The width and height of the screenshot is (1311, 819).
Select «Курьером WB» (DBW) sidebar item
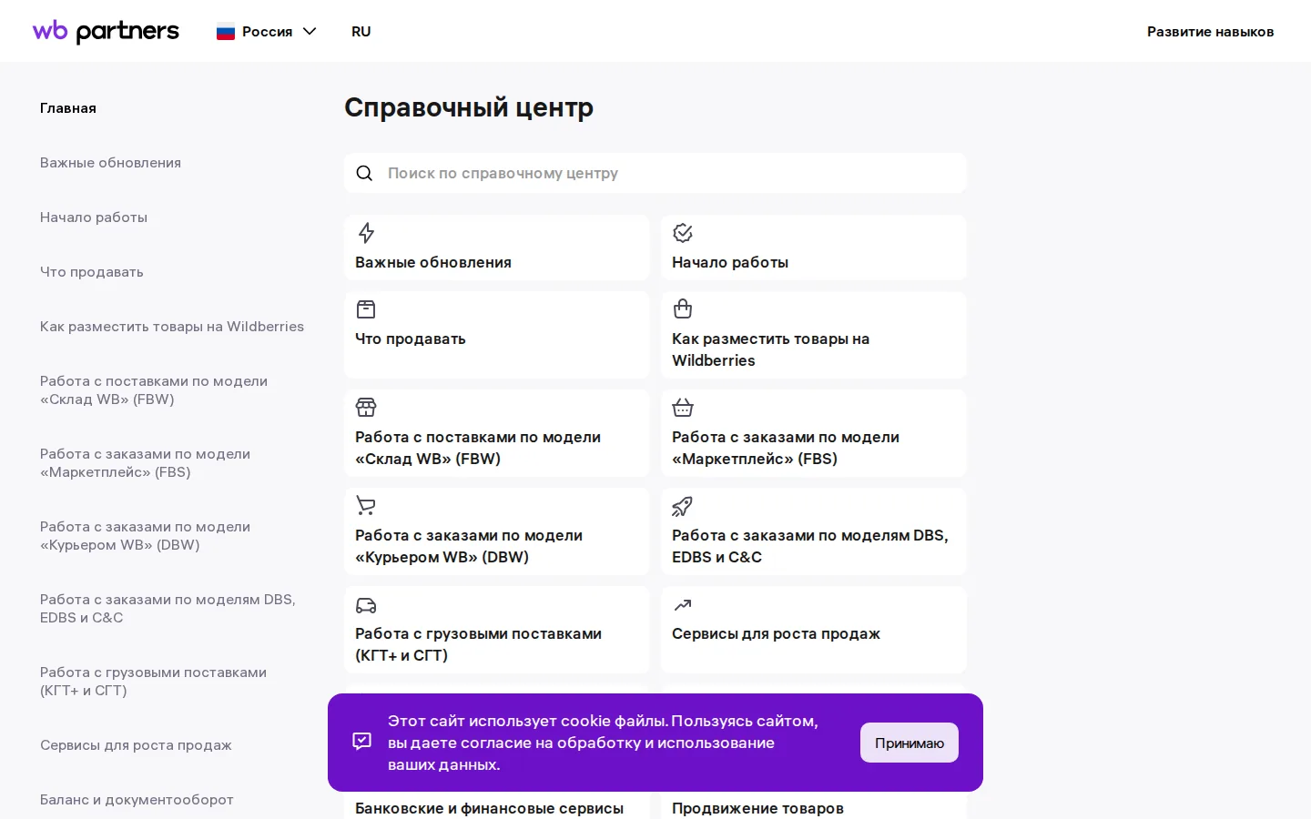145,536
